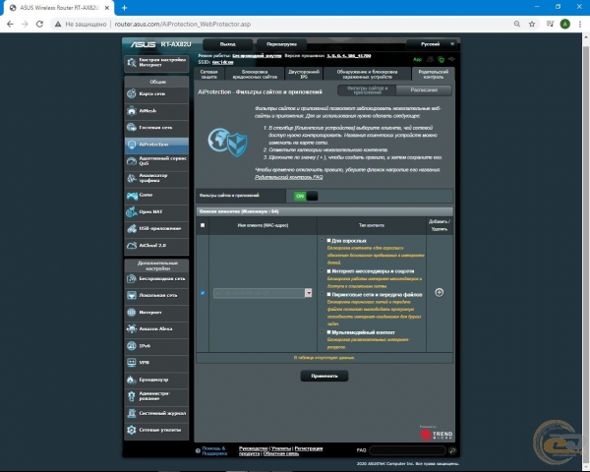
Task: Click the Применить (apply) button
Action: coord(324,376)
